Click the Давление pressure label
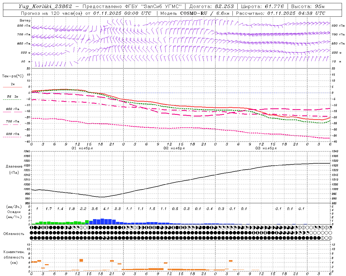The width and height of the screenshot is (346, 276). click(x=14, y=167)
